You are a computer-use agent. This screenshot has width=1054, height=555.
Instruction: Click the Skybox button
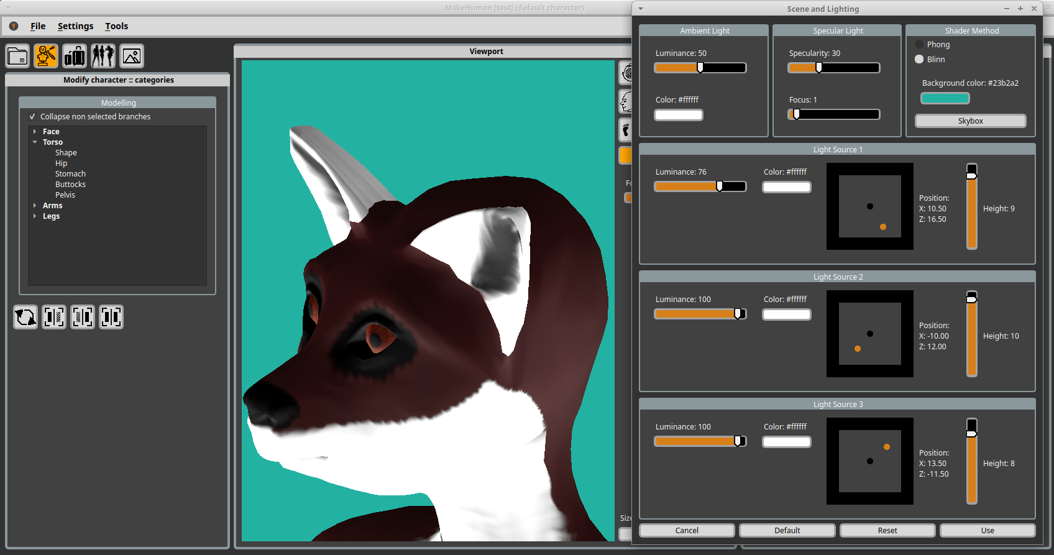(x=970, y=121)
